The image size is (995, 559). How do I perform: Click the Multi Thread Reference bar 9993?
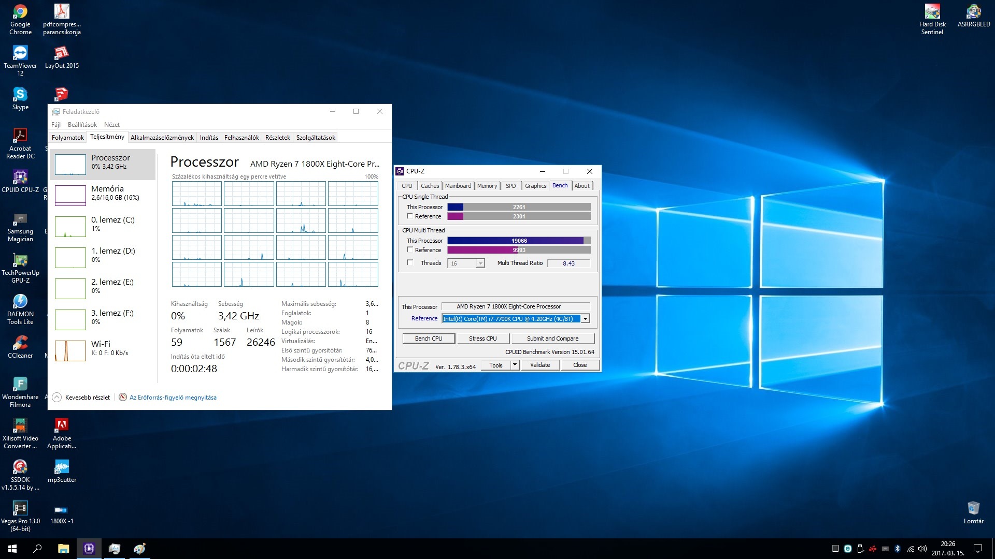click(519, 250)
